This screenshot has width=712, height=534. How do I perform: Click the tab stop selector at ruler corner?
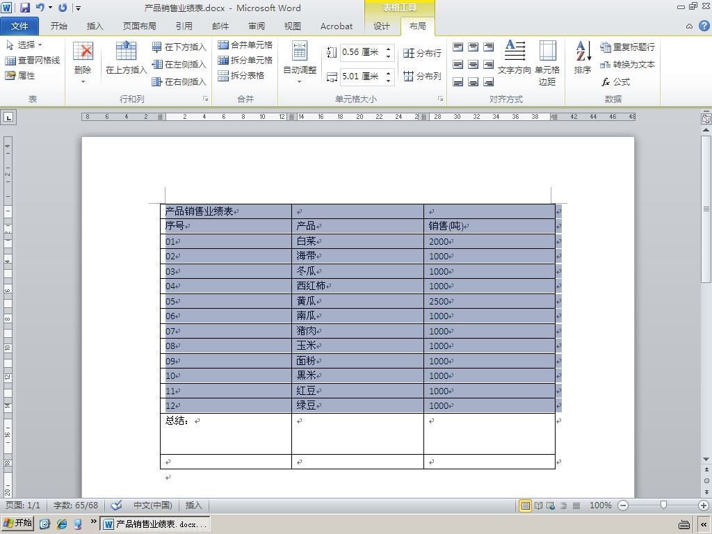pyautogui.click(x=8, y=117)
